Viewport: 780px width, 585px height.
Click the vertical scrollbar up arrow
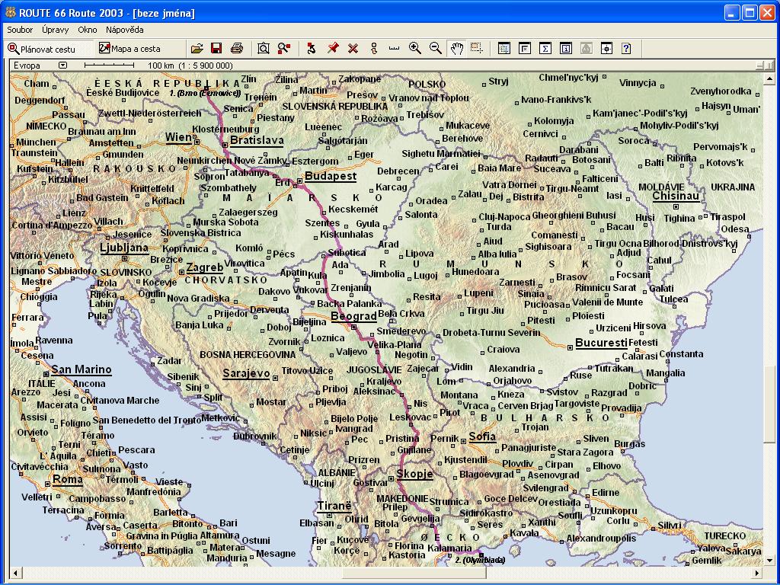(769, 79)
